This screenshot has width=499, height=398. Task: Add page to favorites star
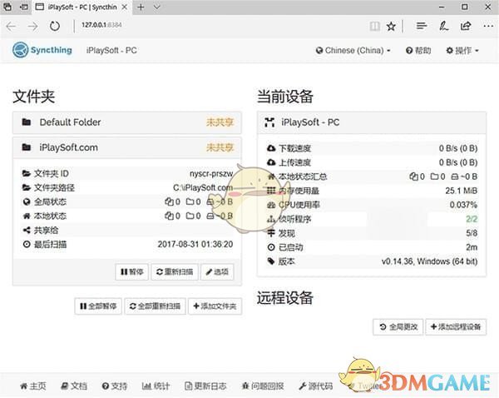coord(391,26)
